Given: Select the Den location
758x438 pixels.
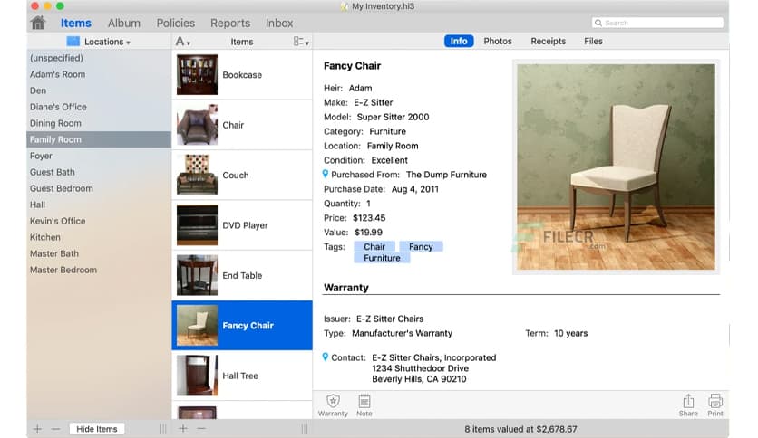Looking at the screenshot, I should click(x=99, y=90).
